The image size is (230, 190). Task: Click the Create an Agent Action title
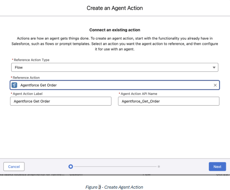pyautogui.click(x=115, y=8)
